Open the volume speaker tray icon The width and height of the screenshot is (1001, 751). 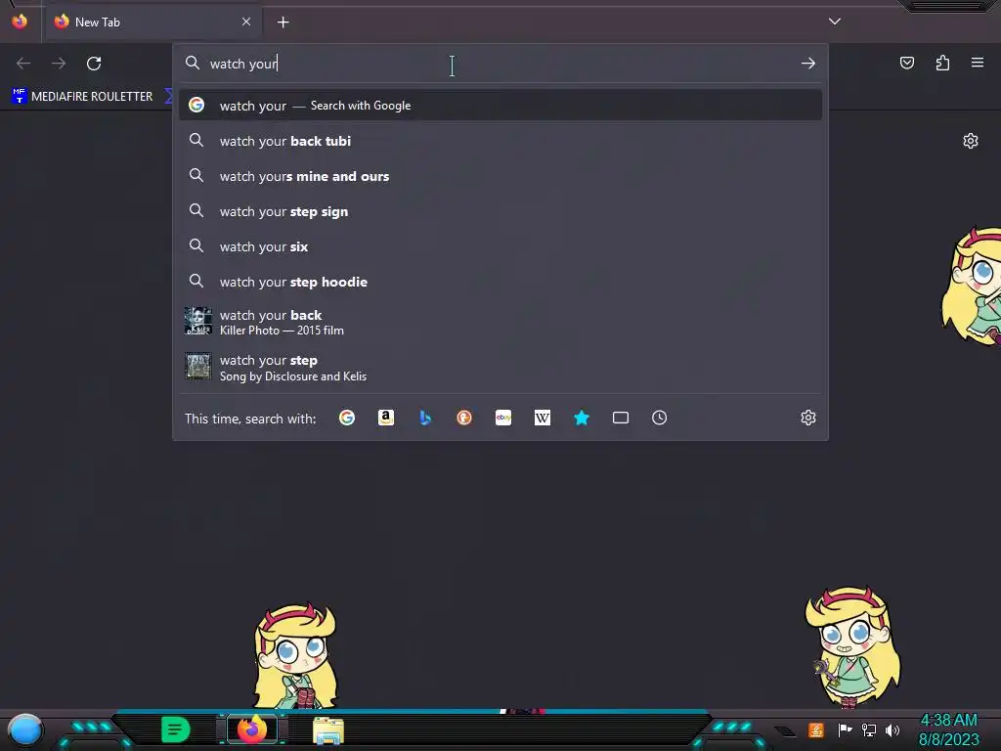click(892, 729)
